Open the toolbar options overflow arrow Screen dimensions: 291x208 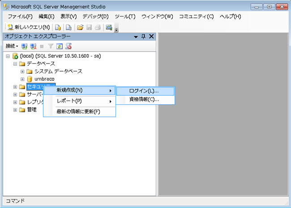(116, 30)
